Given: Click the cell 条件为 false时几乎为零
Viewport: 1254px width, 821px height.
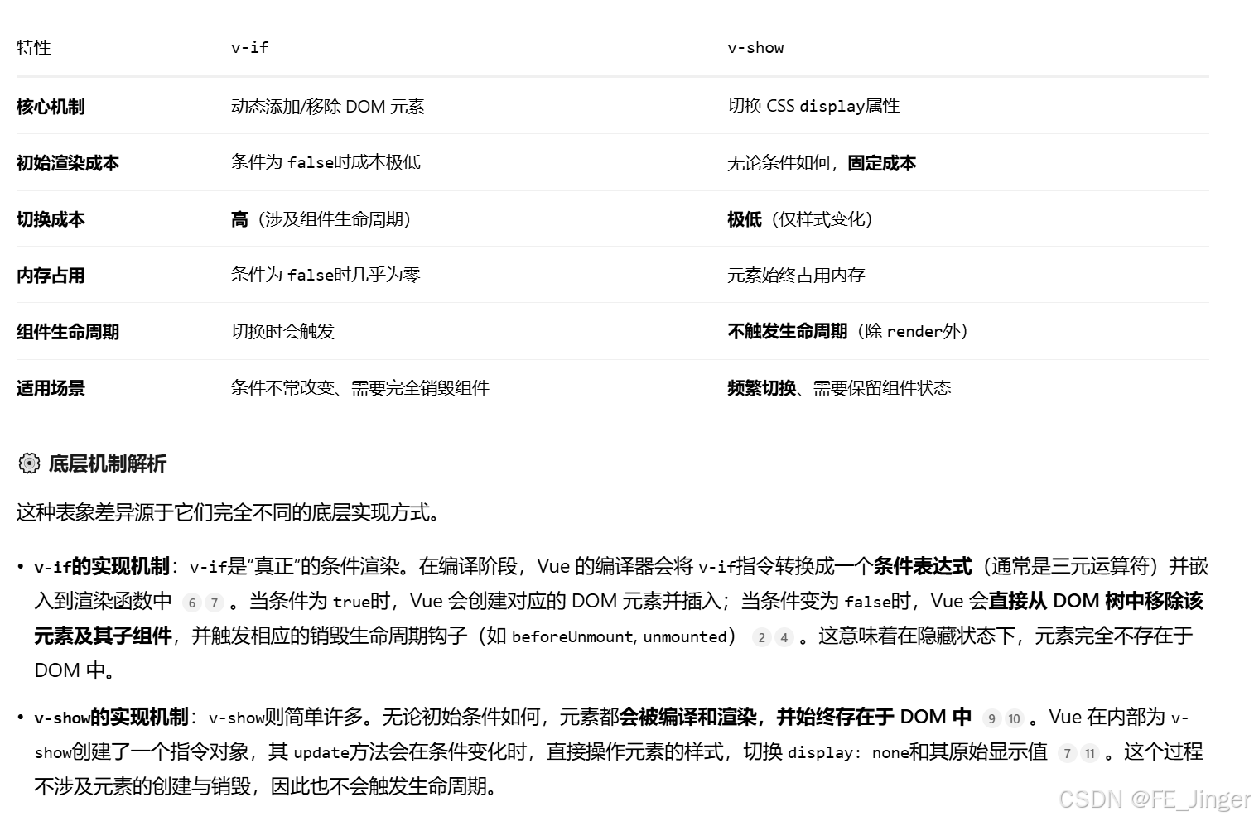Looking at the screenshot, I should [x=326, y=275].
